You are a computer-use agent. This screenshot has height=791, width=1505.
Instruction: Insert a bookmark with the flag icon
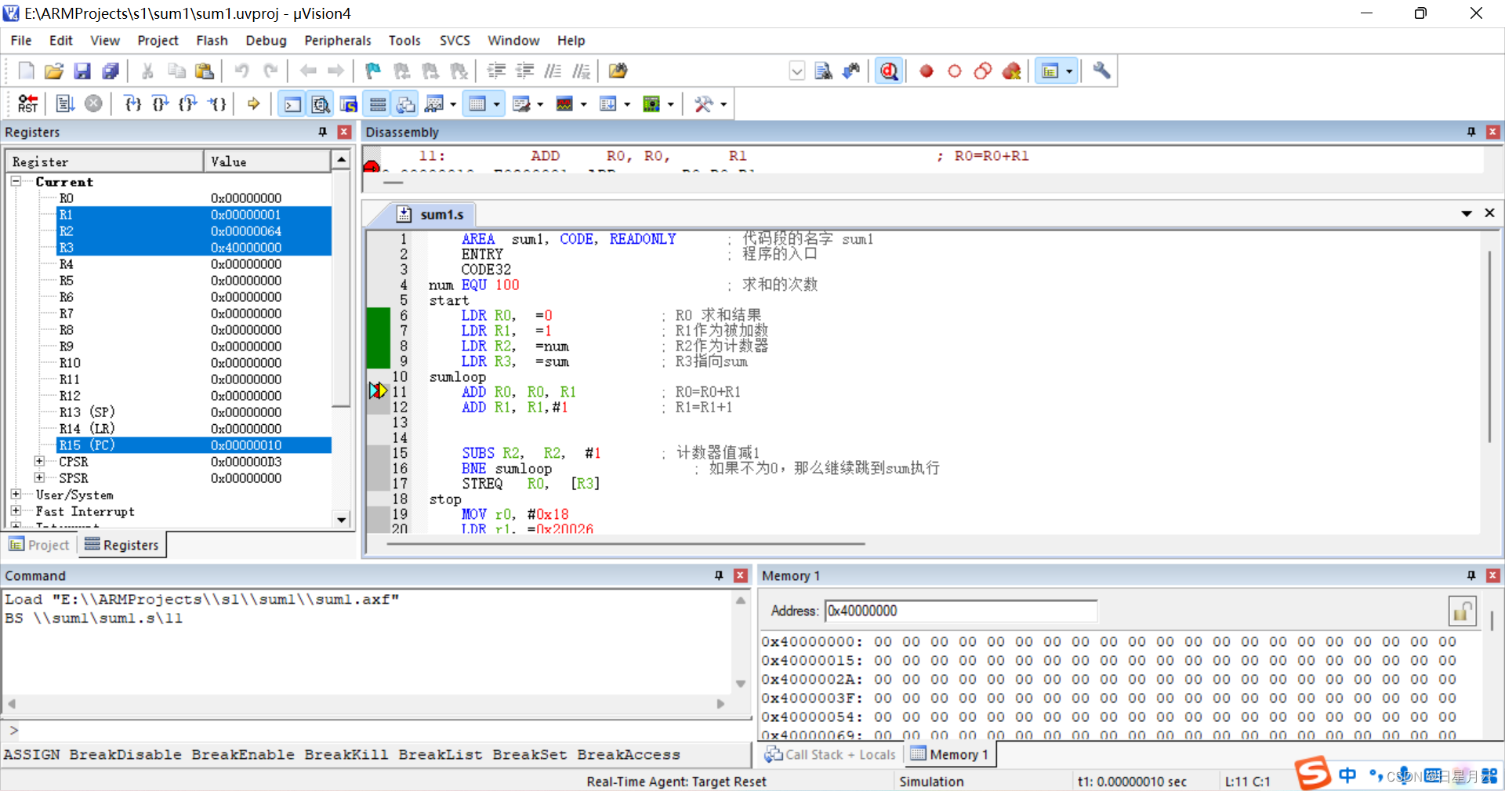tap(373, 71)
